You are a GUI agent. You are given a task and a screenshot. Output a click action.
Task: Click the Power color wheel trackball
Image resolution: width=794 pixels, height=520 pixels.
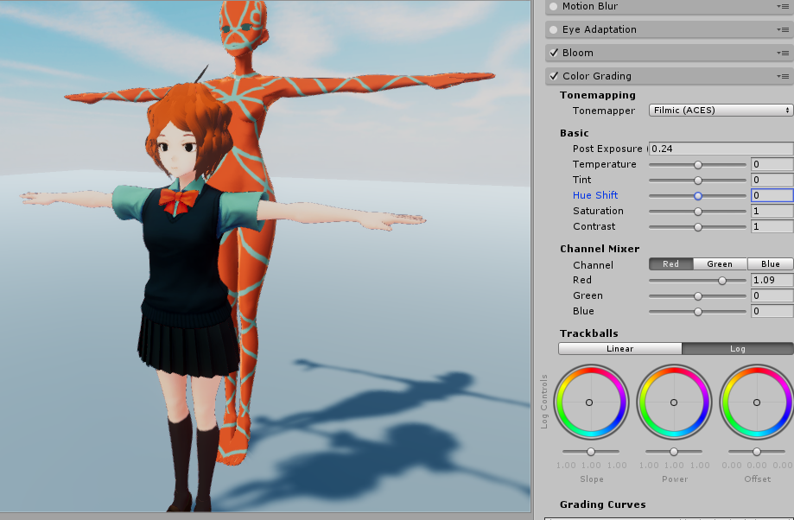[674, 402]
